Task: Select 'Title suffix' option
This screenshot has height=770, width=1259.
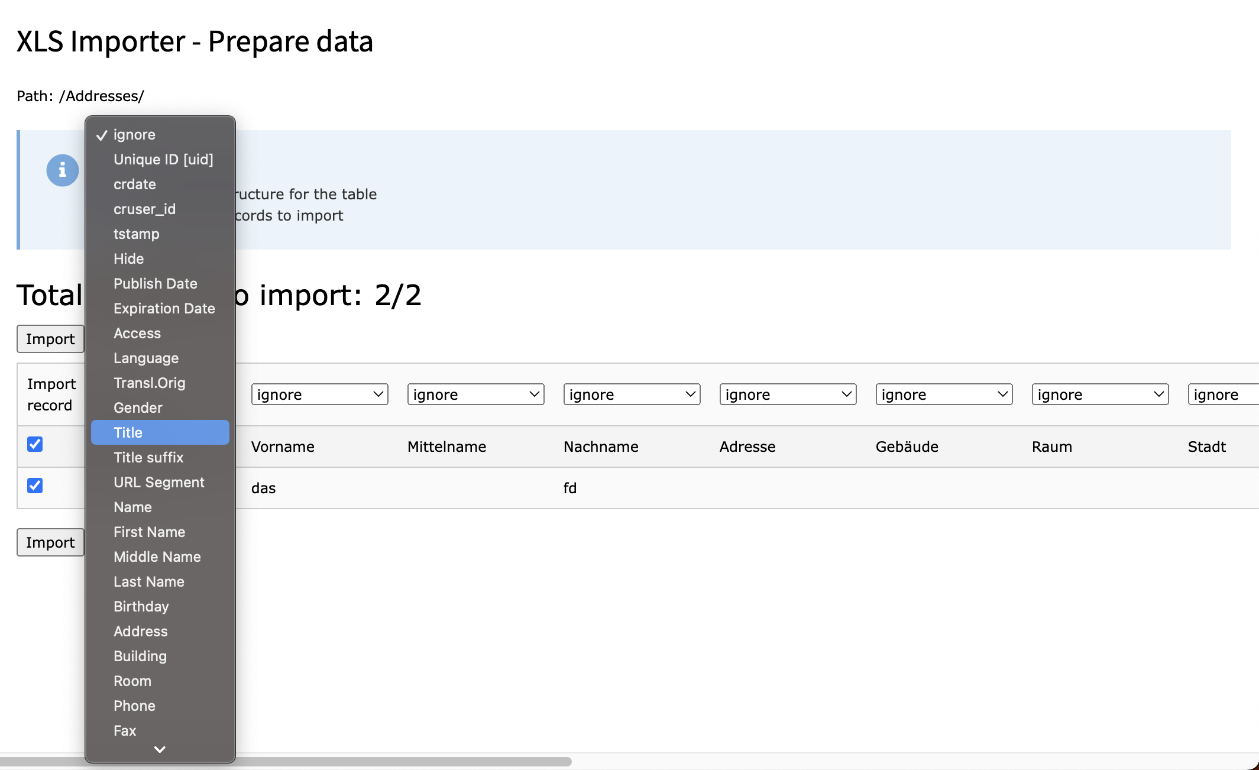Action: 160,458
